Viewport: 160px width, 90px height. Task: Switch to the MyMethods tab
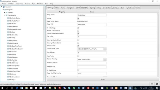pyautogui.click(x=130, y=8)
